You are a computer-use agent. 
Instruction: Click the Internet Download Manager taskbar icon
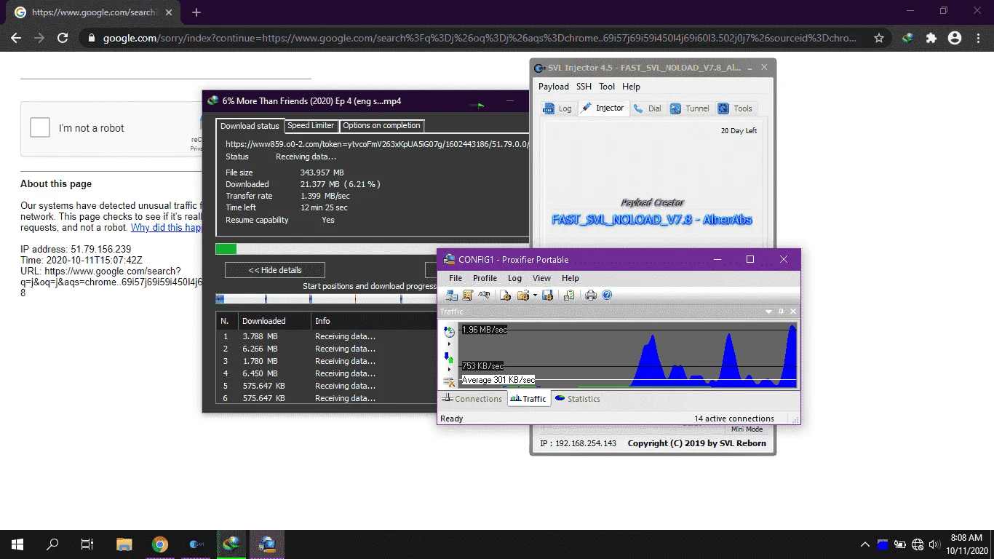click(x=231, y=544)
